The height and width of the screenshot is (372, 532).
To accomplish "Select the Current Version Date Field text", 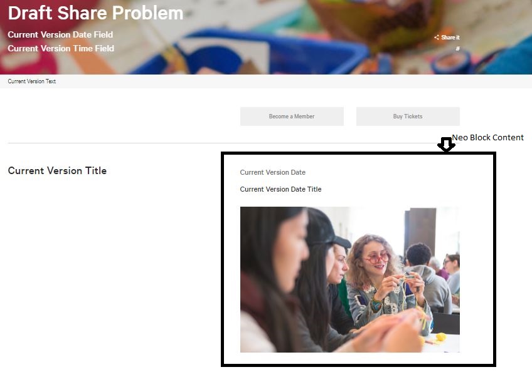I will pos(60,34).
